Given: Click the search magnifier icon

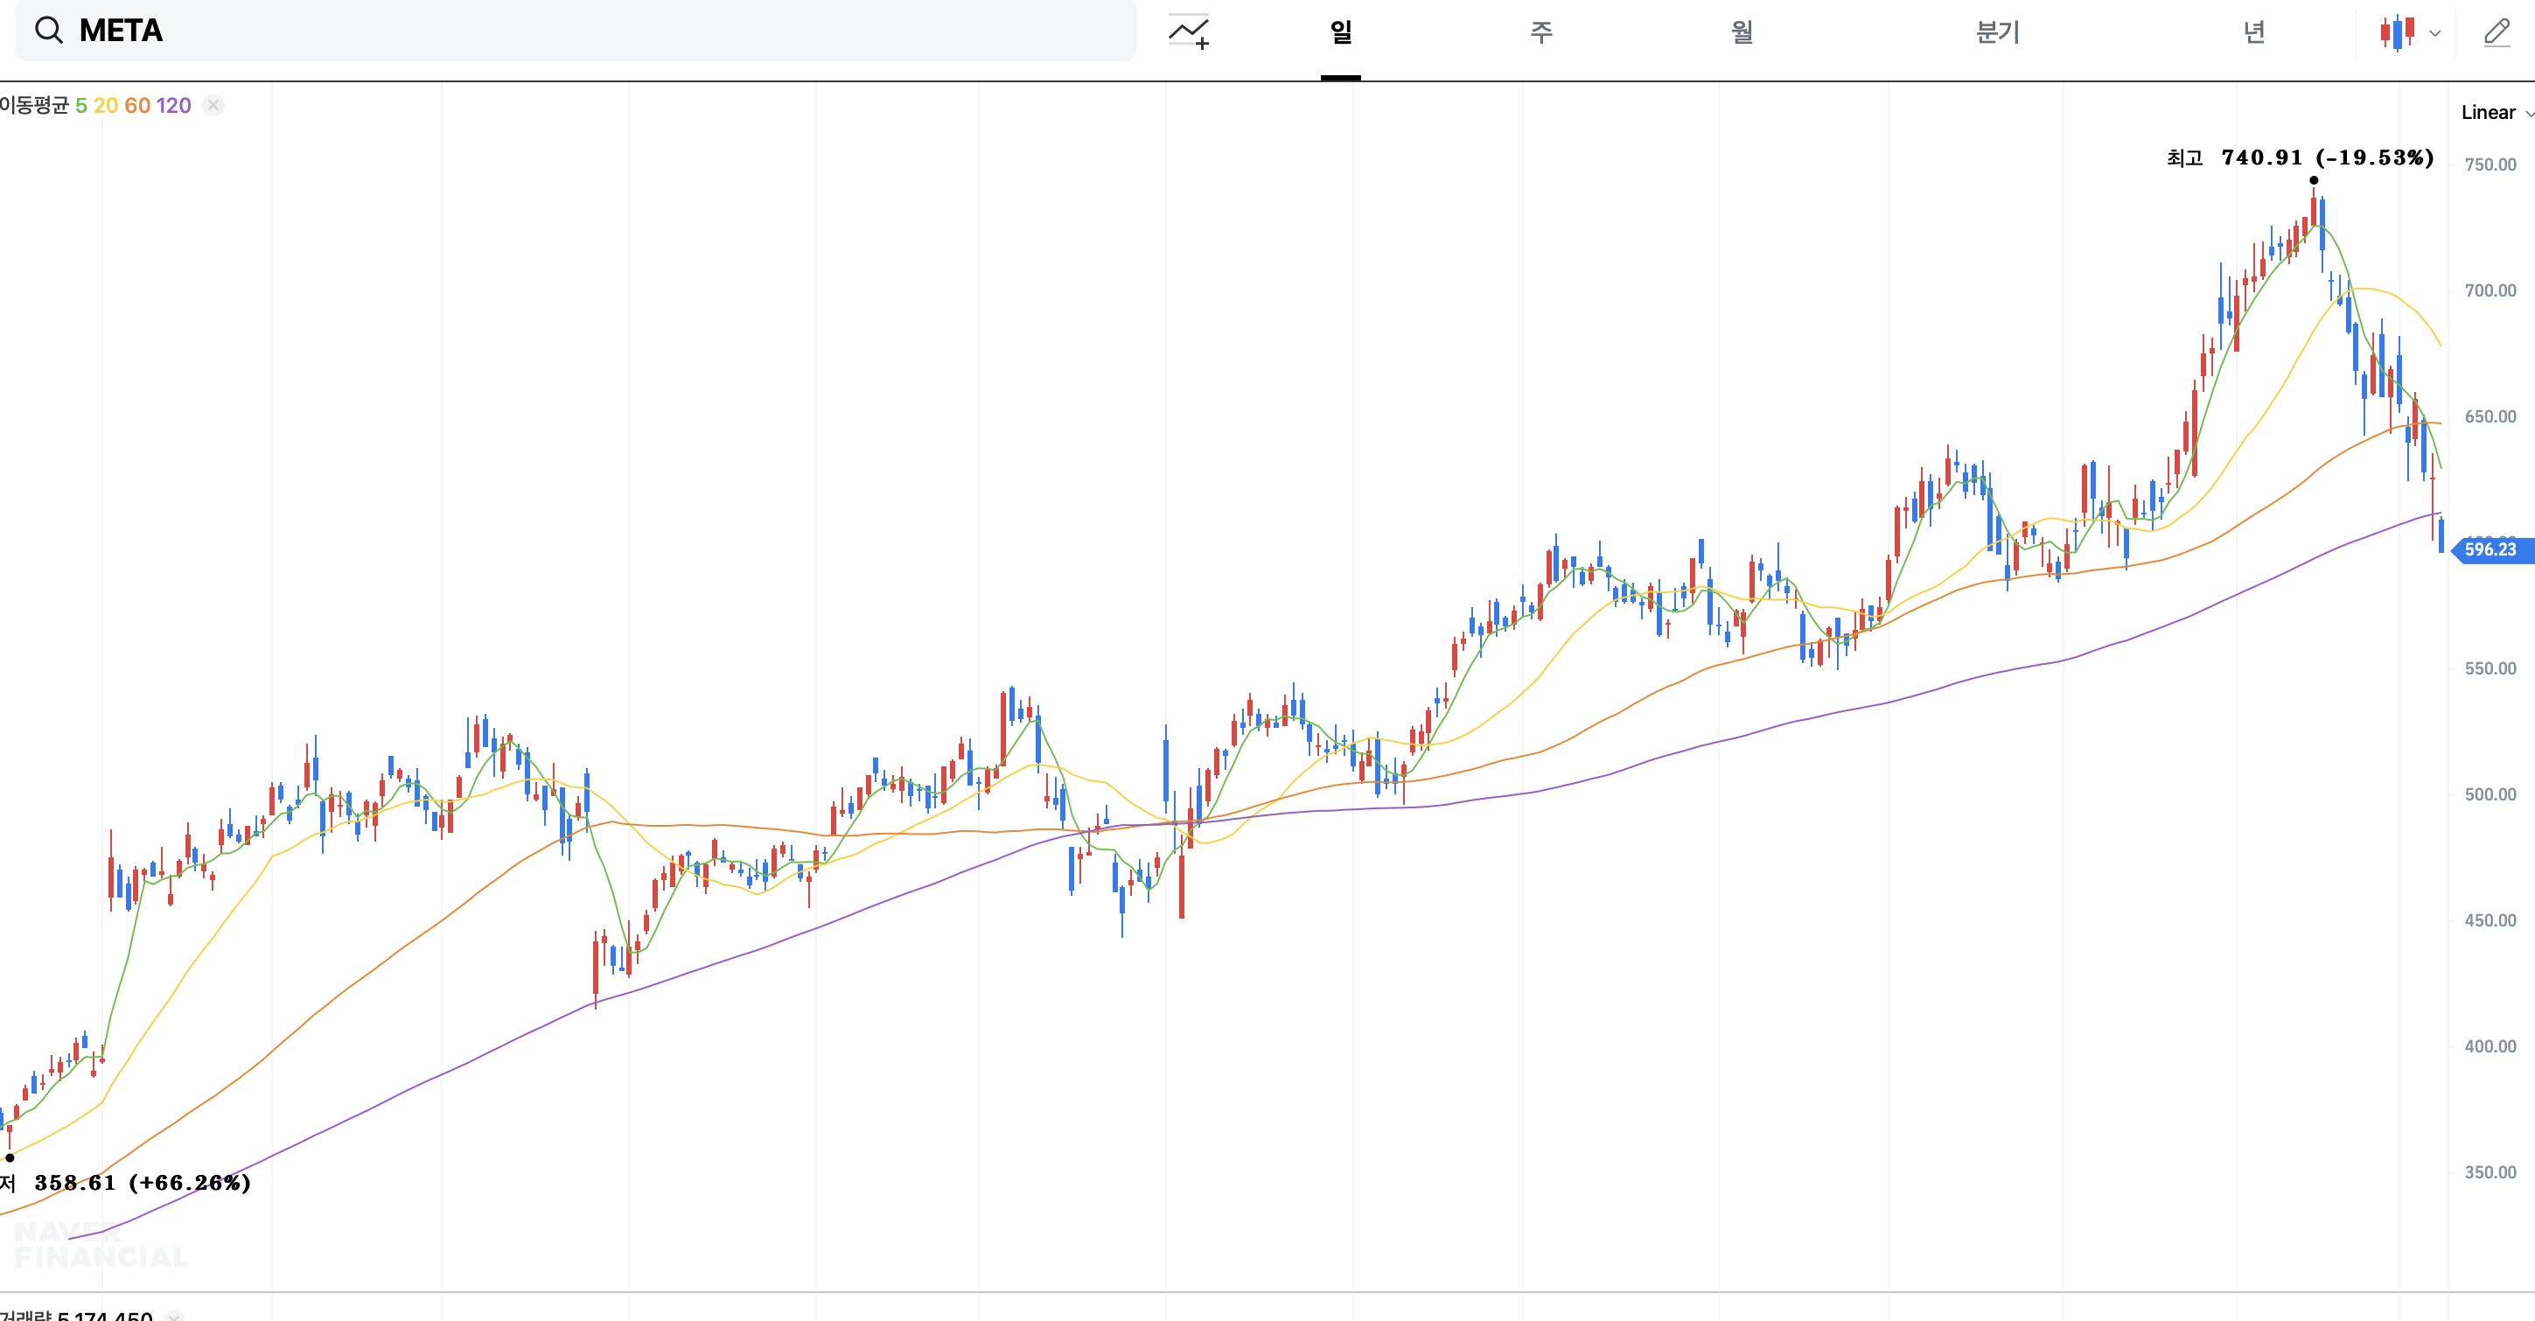Looking at the screenshot, I should (48, 31).
